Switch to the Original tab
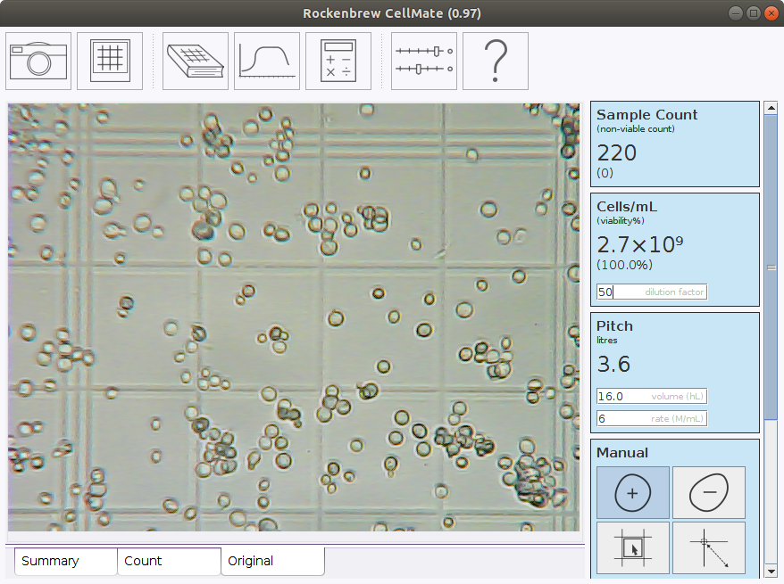This screenshot has width=784, height=584. tap(272, 561)
